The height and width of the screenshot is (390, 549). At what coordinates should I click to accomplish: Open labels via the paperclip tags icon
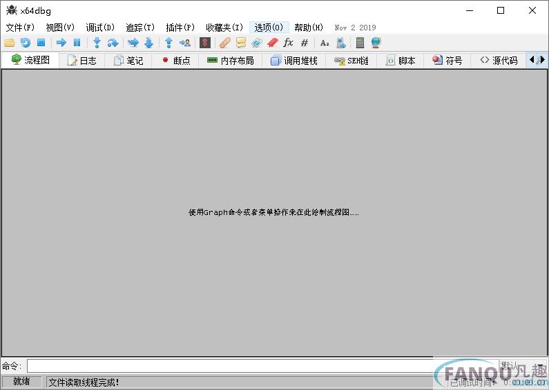pos(257,43)
